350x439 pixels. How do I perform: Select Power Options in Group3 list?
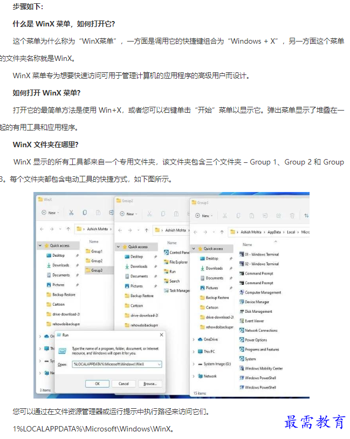[253, 340]
